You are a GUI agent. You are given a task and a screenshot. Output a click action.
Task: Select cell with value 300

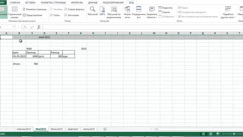tap(57, 56)
